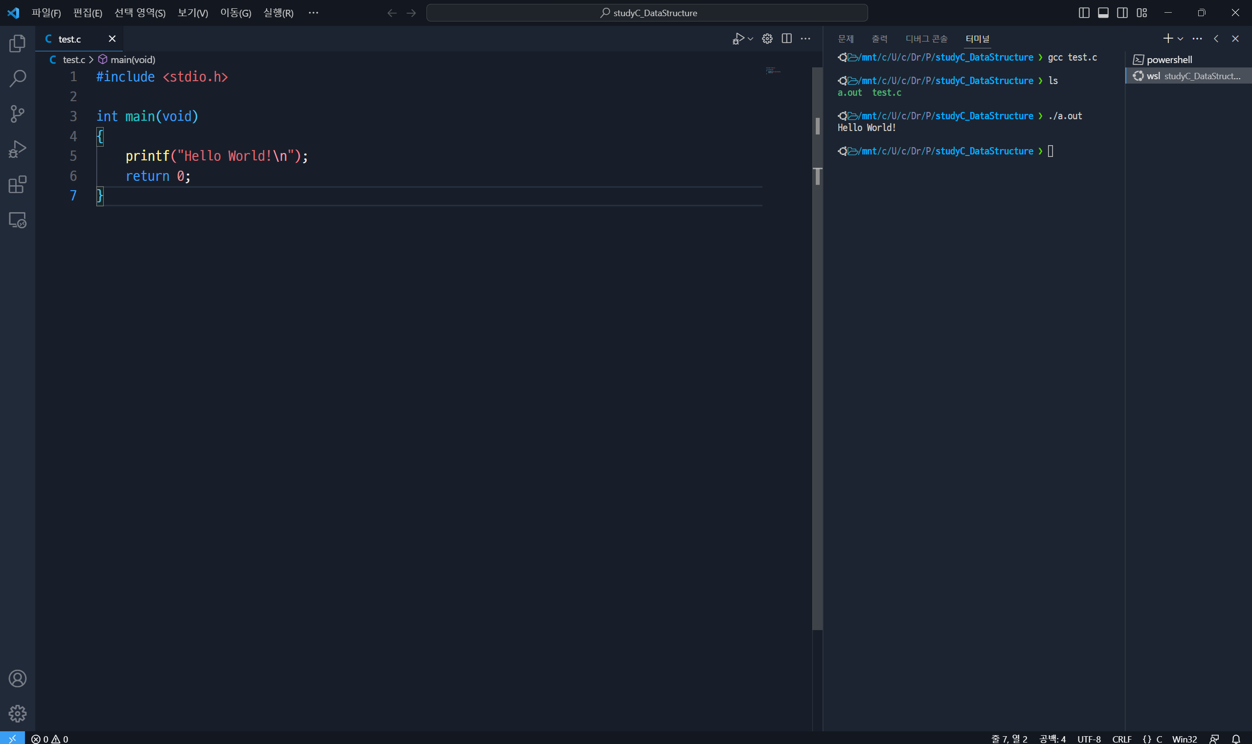This screenshot has height=744, width=1252.
Task: Close the terminal panel
Action: click(x=1235, y=39)
